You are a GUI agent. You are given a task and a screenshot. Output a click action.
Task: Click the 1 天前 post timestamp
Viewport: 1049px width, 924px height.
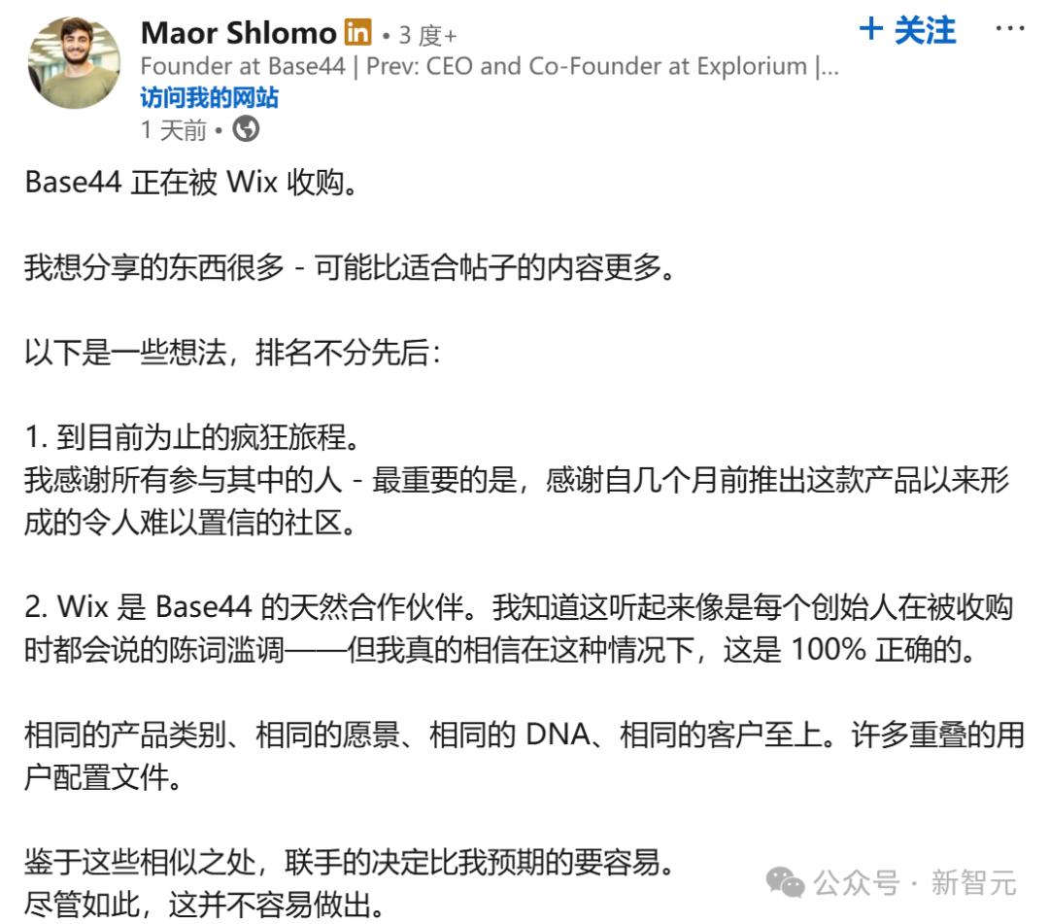[x=174, y=129]
